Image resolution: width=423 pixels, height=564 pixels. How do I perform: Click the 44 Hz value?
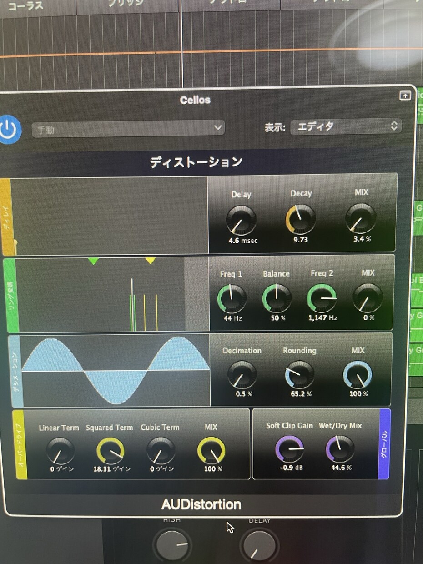[232, 318]
